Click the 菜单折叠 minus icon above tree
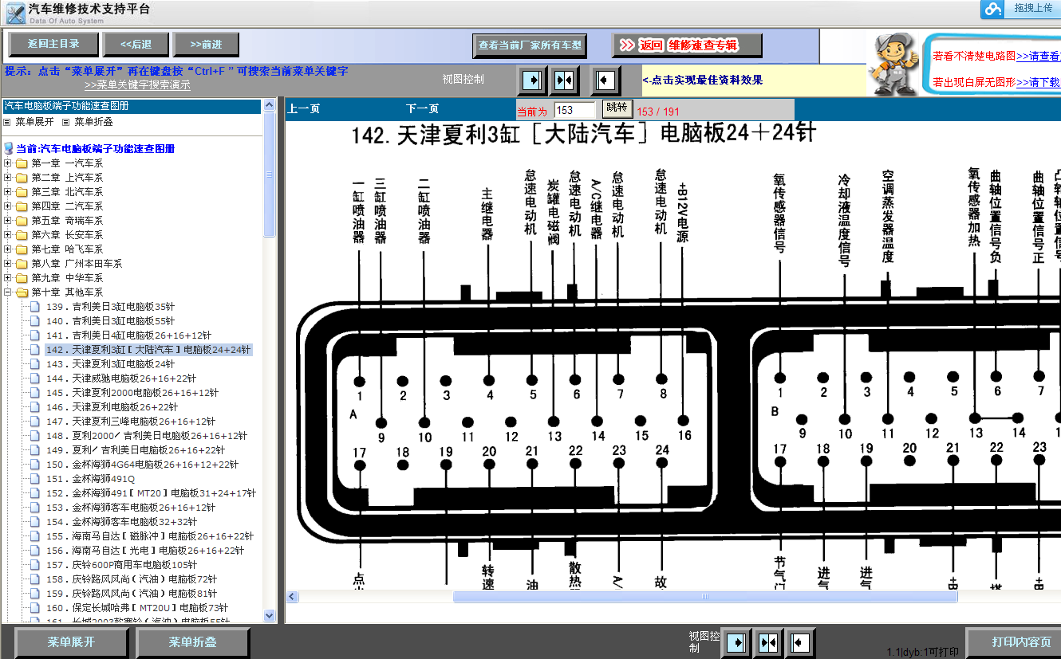Viewport: 1061px width, 659px height. click(67, 122)
